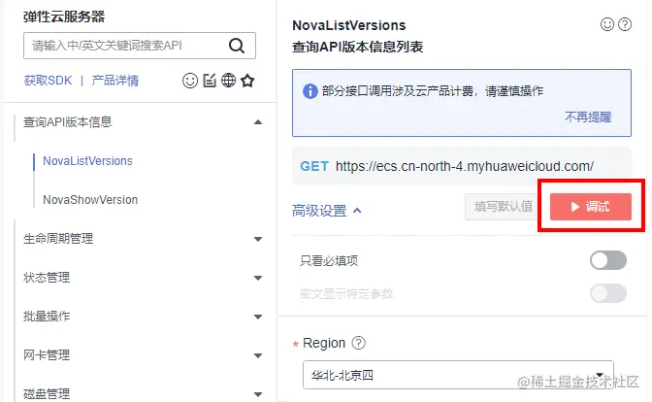Collapse the 高级设置 panel
Viewport: 652px width, 402px height.
coord(326,211)
